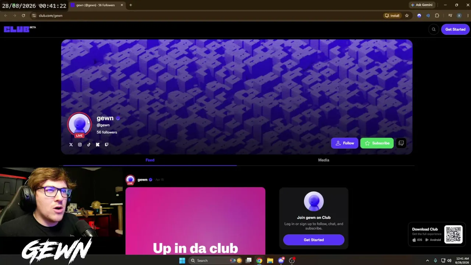Screen dimensions: 471x265
Task: Click gewn's small avatar on the feed post
Action: (130, 180)
